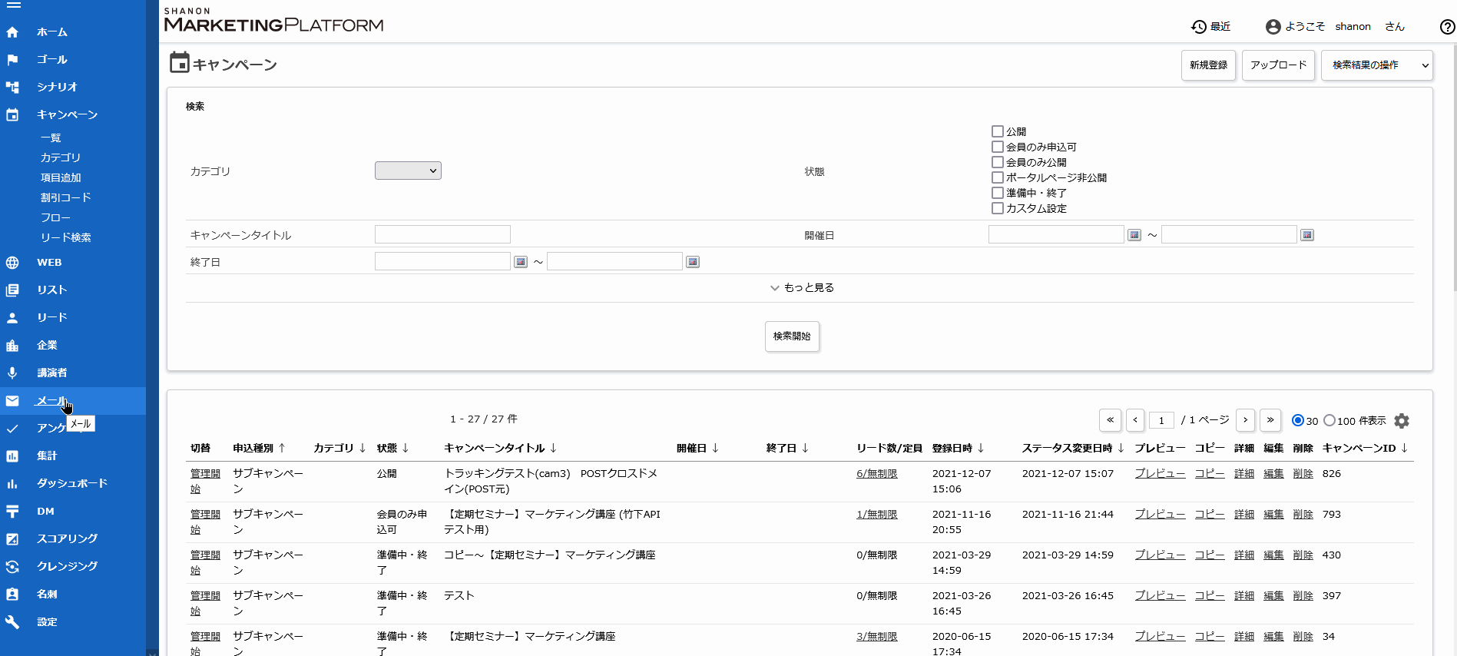
Task: Click the checkmark icon for アンケート
Action: coord(12,429)
